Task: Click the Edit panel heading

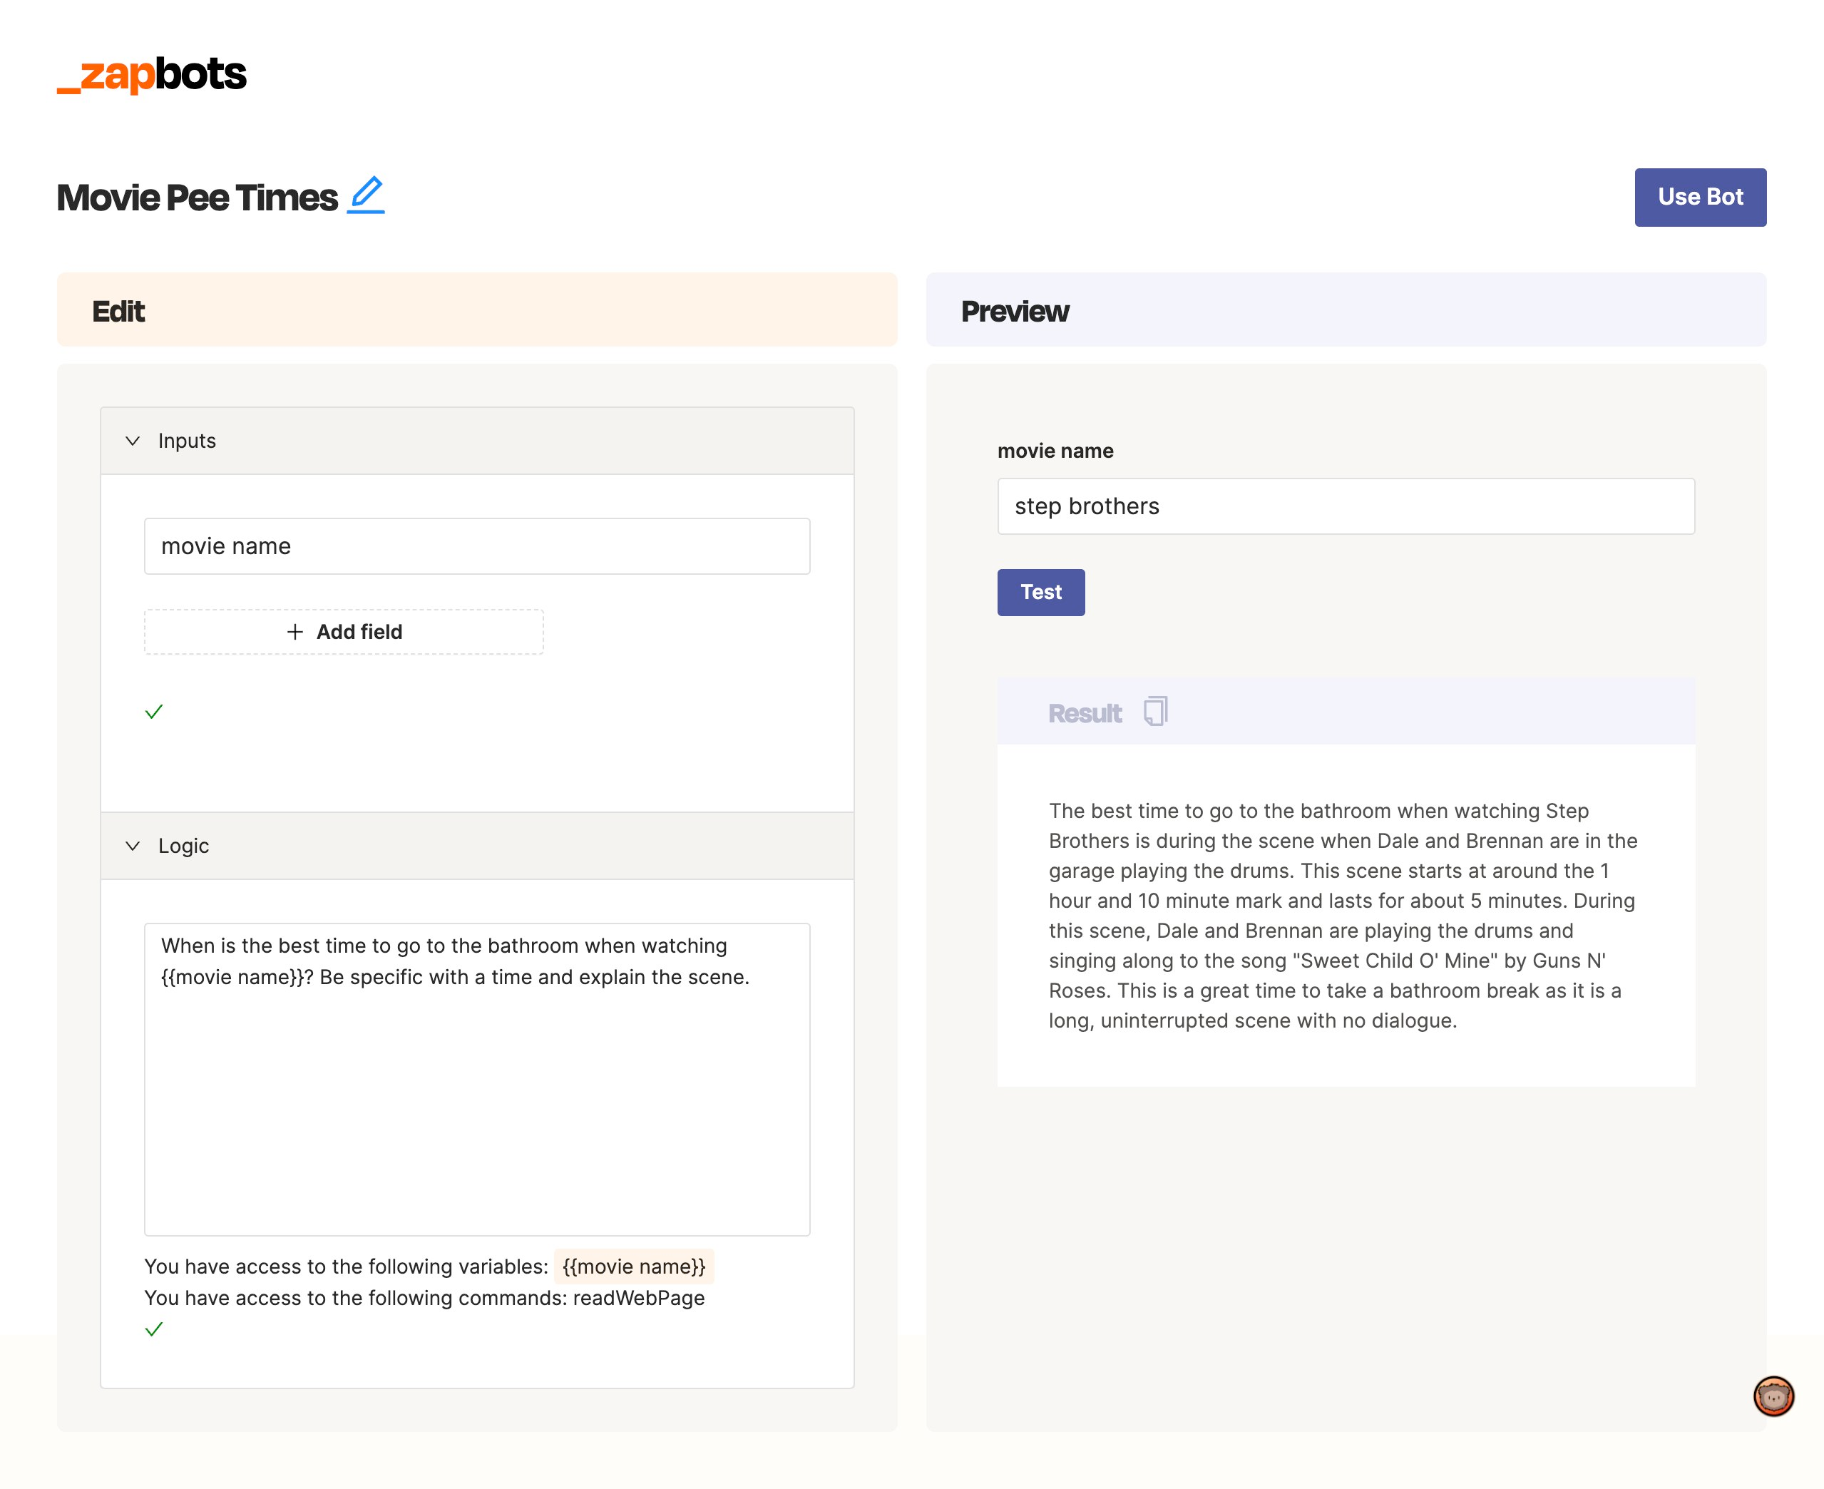Action: pos(118,310)
